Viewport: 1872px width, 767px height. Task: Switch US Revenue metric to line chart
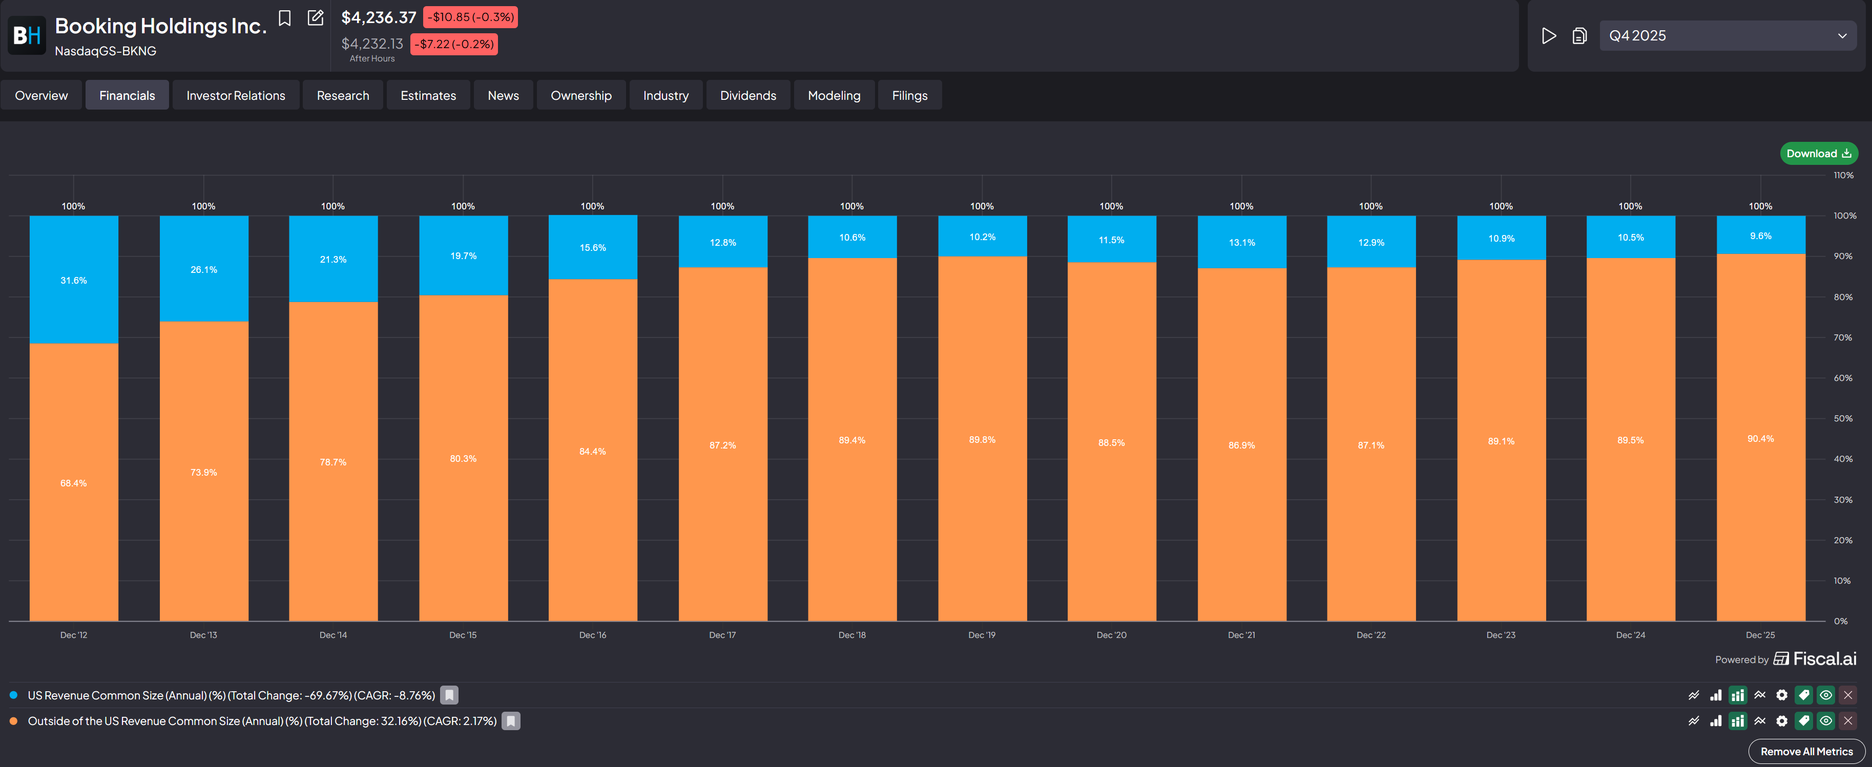coord(1693,695)
